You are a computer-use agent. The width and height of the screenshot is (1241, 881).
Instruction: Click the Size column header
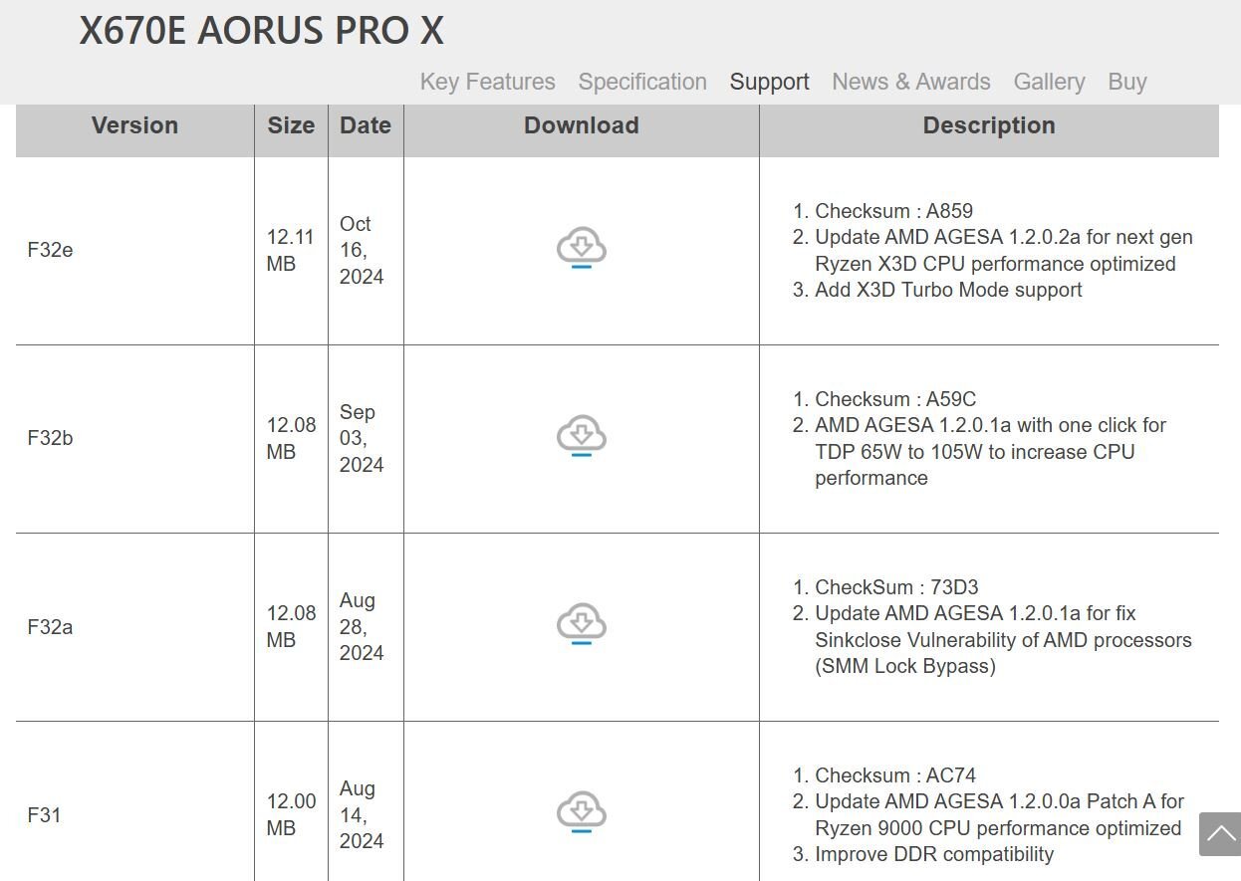[291, 126]
